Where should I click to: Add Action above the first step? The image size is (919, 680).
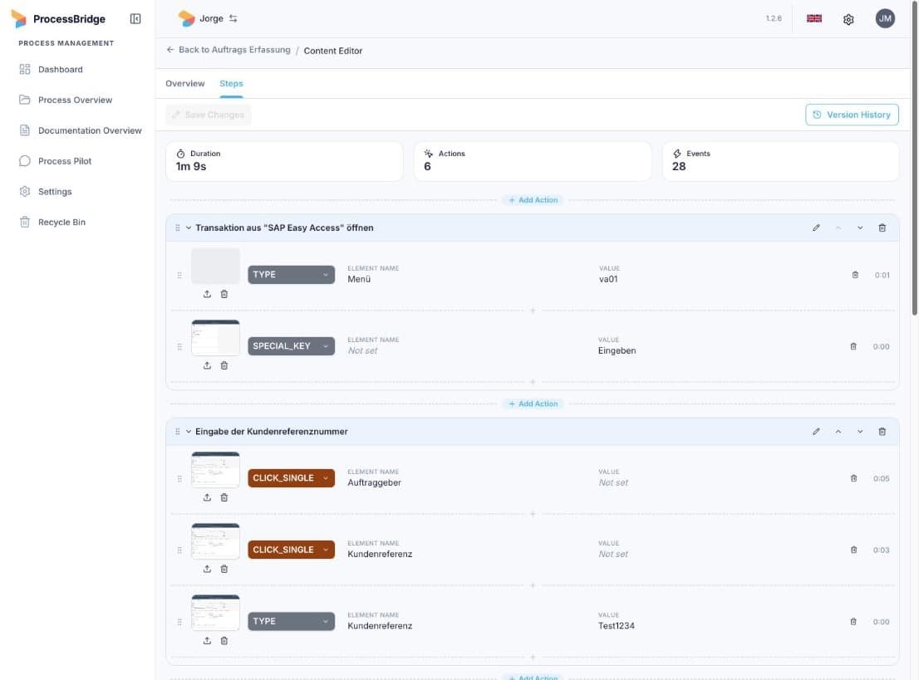pos(533,200)
